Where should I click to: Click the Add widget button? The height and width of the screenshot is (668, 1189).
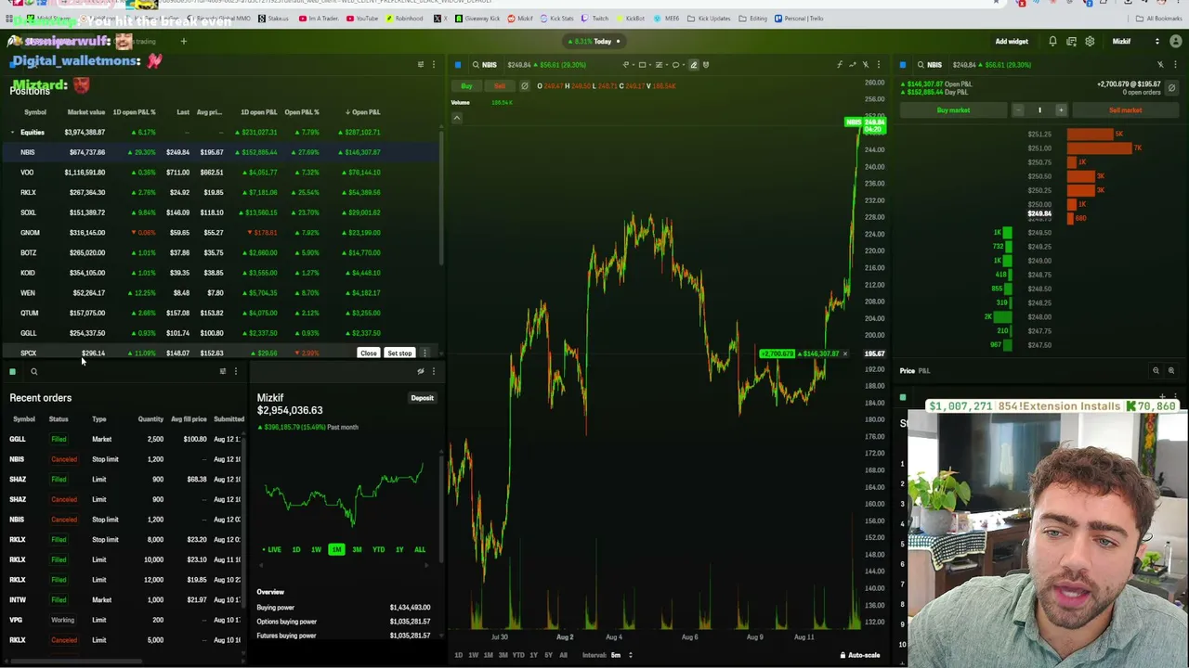(x=1012, y=42)
